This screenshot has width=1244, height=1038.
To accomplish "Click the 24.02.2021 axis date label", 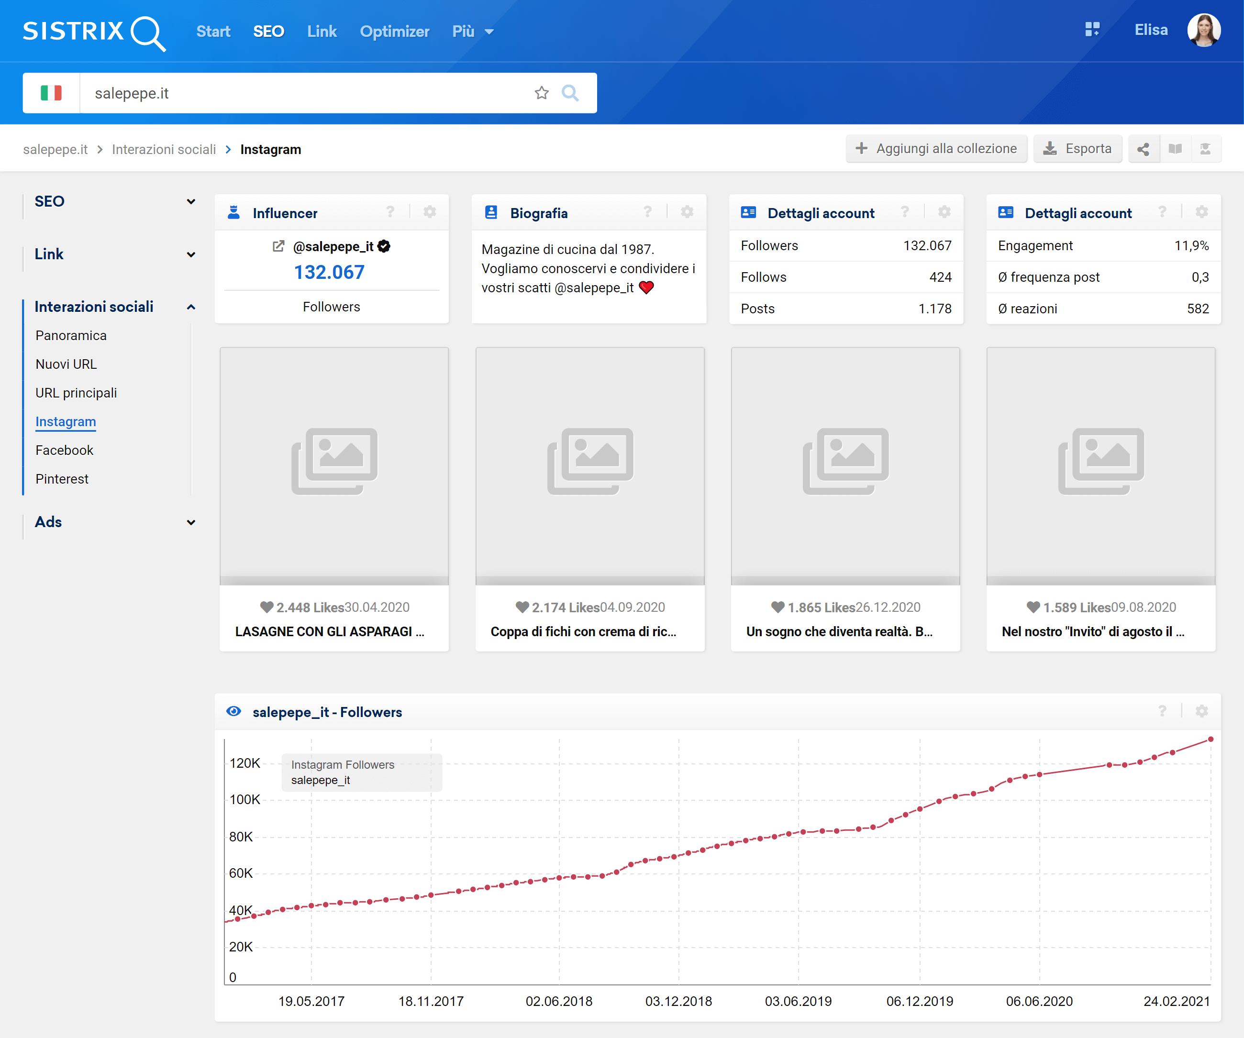I will point(1177,1001).
